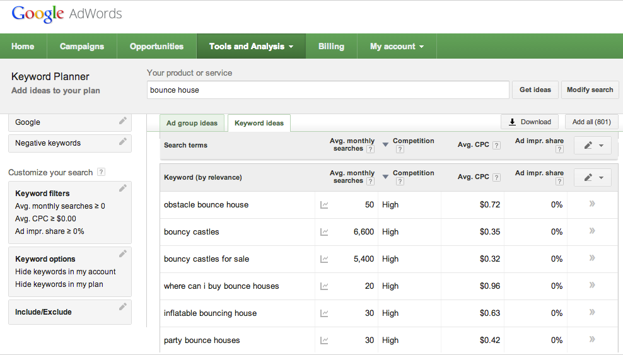Expand My account menu
The width and height of the screenshot is (623, 355).
[397, 47]
